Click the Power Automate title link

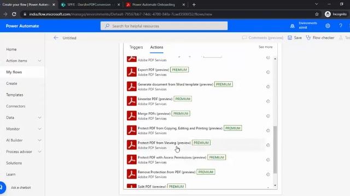[x=22, y=26]
